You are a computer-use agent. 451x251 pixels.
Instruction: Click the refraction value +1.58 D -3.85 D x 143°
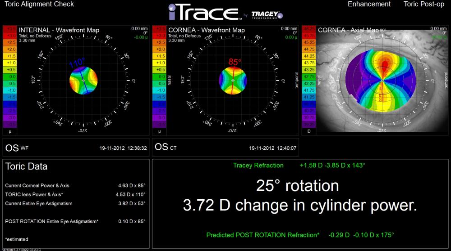332,165
